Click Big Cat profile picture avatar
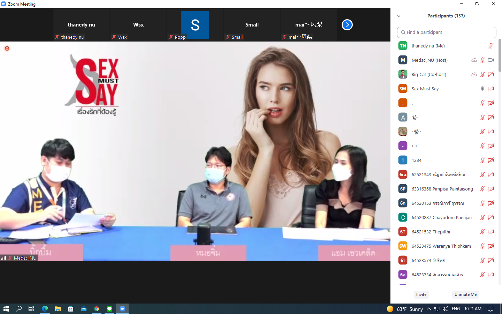Image resolution: width=502 pixels, height=314 pixels. click(x=403, y=74)
